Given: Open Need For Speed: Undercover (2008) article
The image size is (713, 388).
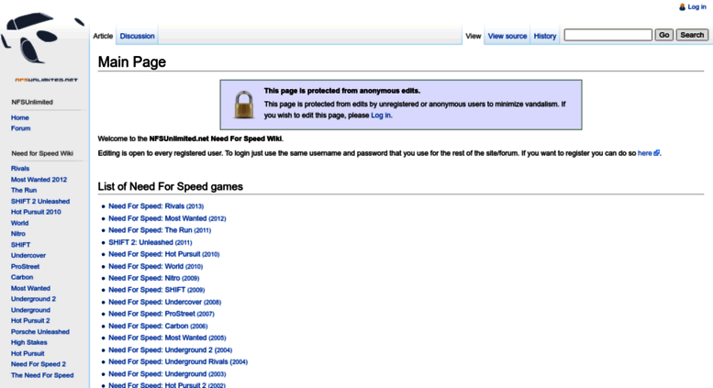Looking at the screenshot, I should point(164,302).
